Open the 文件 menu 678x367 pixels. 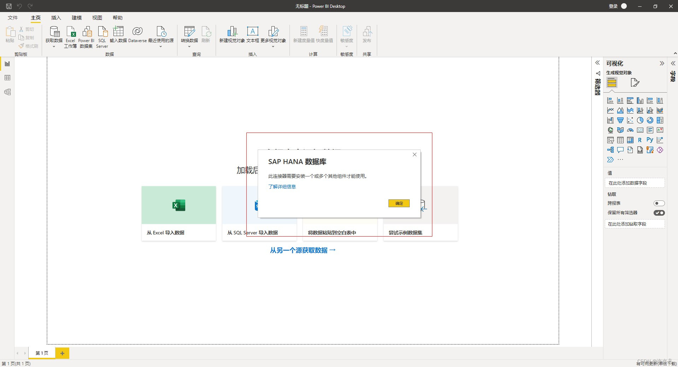[x=13, y=18]
